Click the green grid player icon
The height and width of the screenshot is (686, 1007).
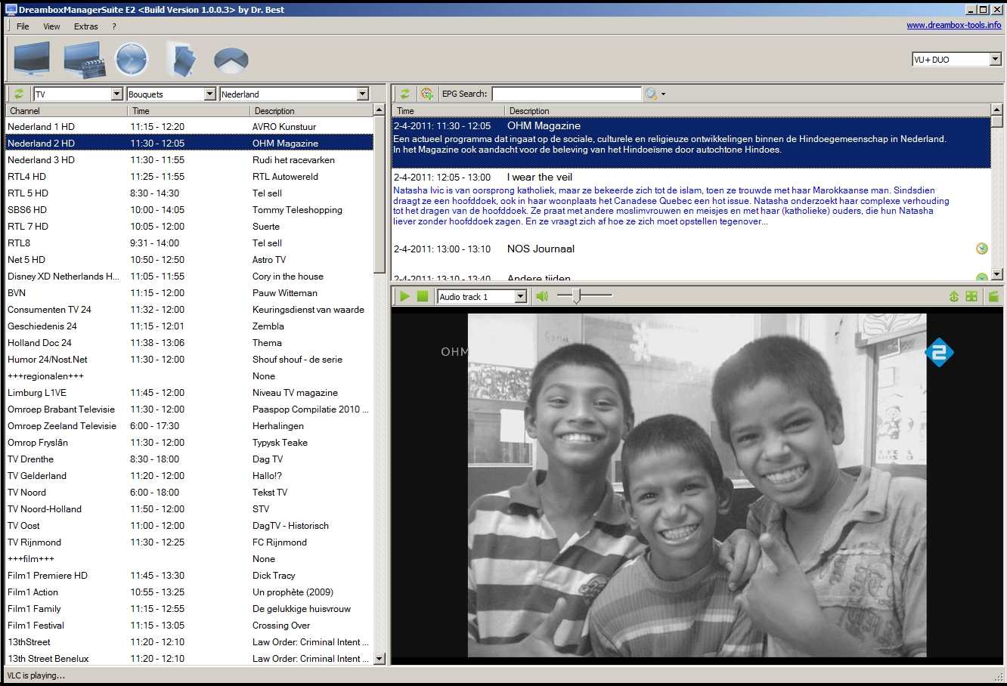972,296
